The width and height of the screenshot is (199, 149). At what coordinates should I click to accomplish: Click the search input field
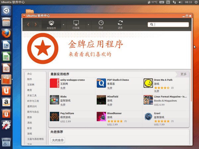[168, 25]
